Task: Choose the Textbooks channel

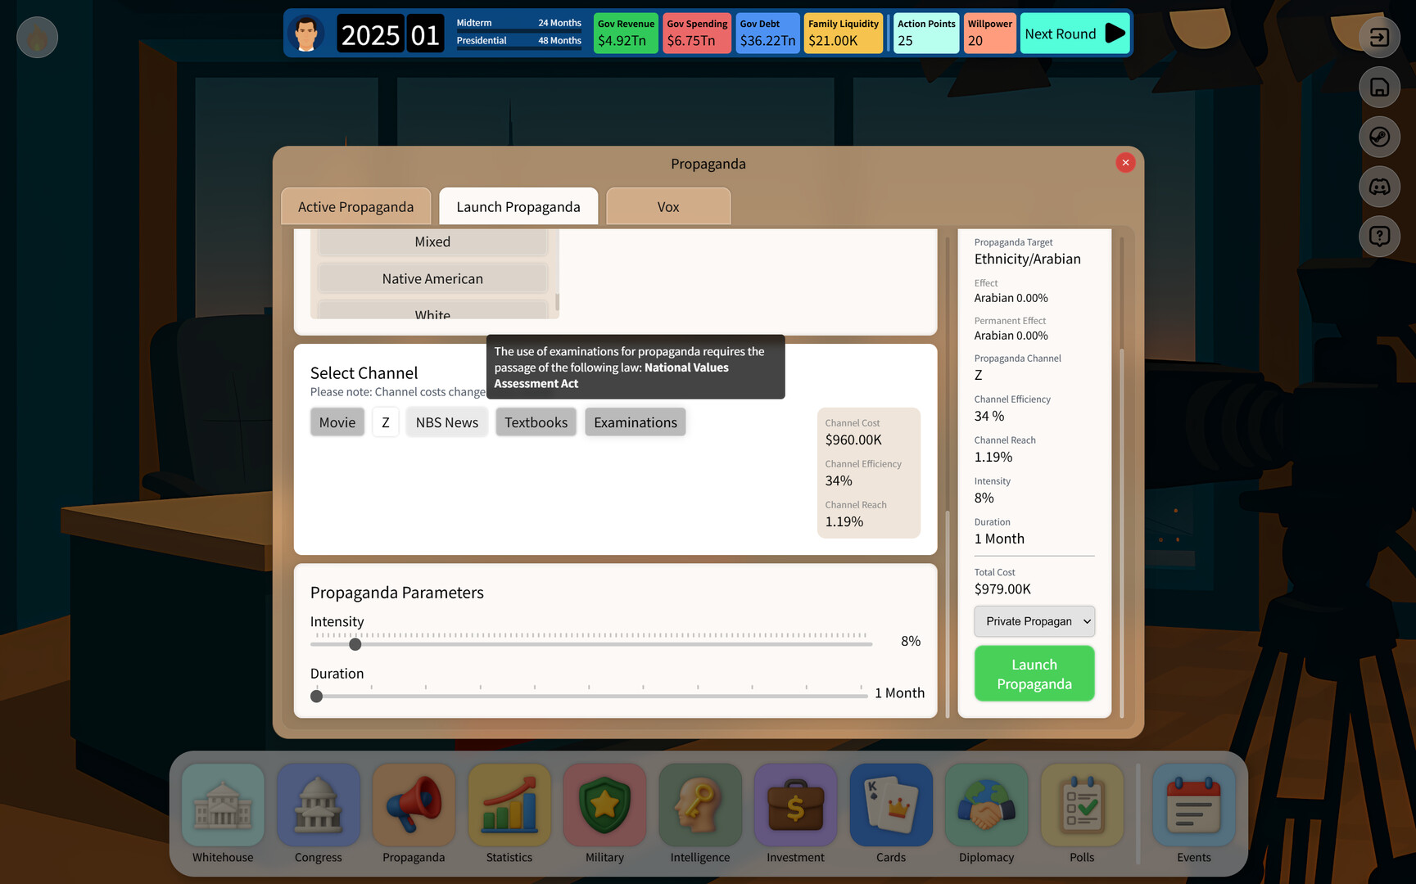Action: coord(536,422)
